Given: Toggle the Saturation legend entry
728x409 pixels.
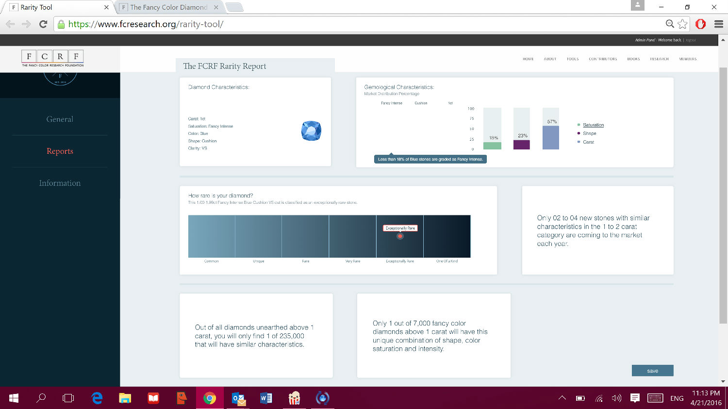Looking at the screenshot, I should [593, 125].
